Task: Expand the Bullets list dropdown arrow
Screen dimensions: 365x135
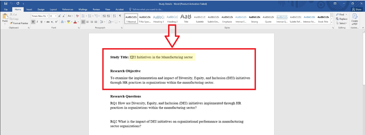Action: point(86,16)
